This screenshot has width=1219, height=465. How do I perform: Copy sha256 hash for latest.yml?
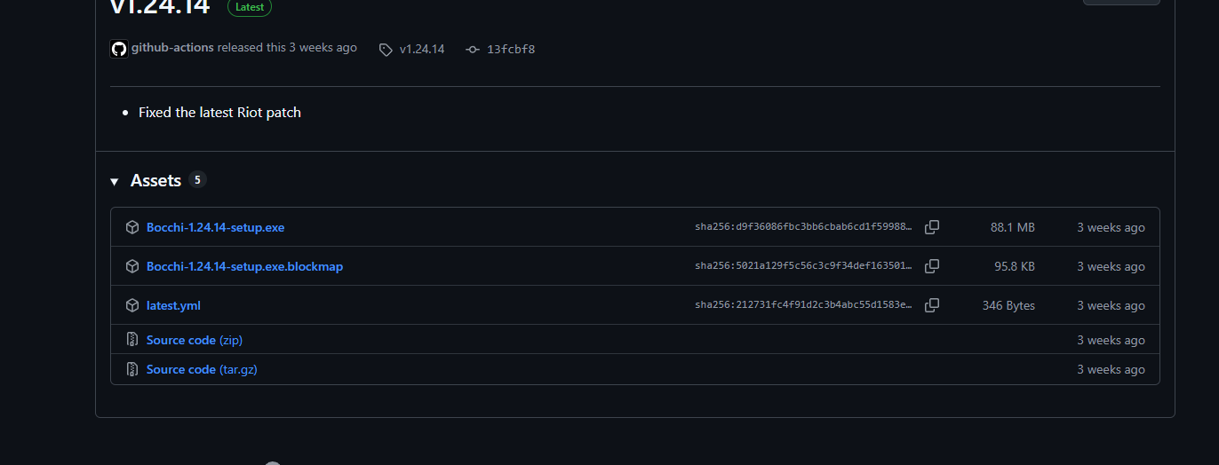coord(932,305)
